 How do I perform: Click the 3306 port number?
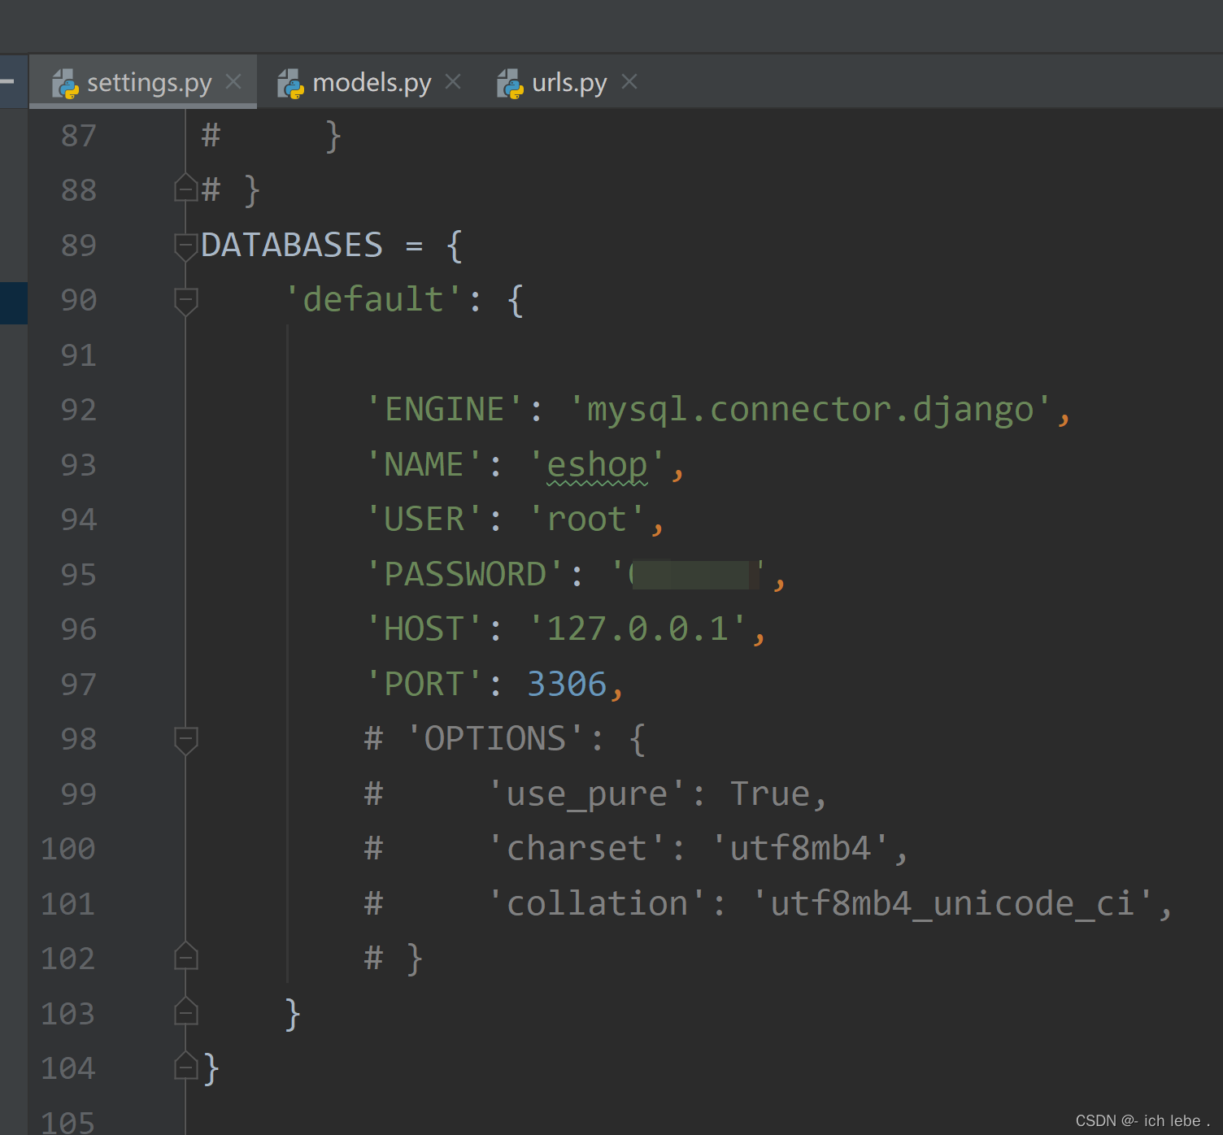(x=567, y=685)
